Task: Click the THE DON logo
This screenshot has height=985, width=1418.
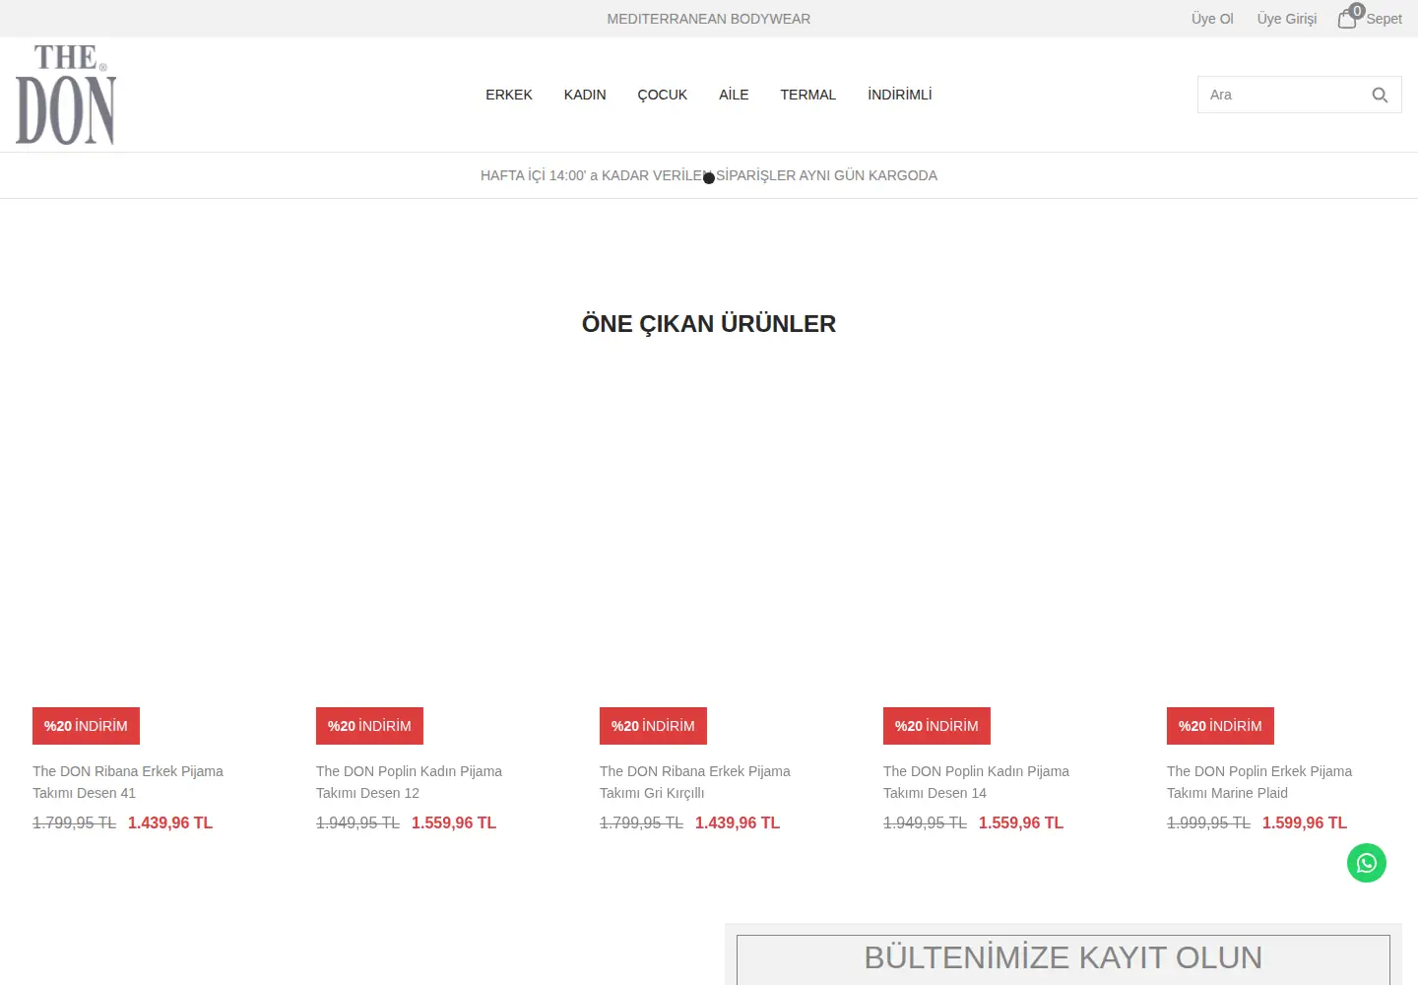Action: pos(66,95)
